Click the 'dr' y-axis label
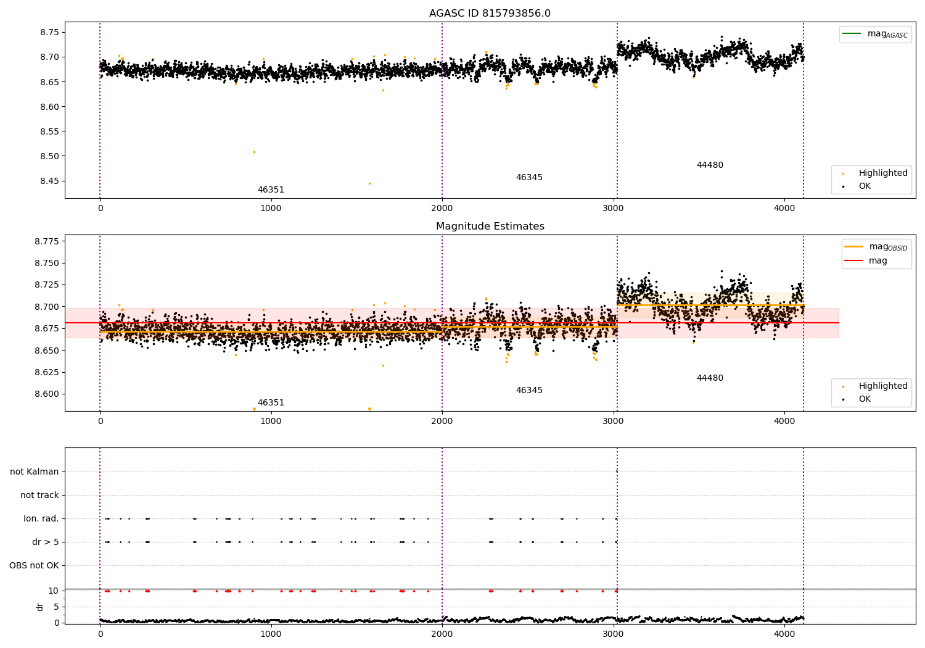This screenshot has width=925, height=648. 40,607
